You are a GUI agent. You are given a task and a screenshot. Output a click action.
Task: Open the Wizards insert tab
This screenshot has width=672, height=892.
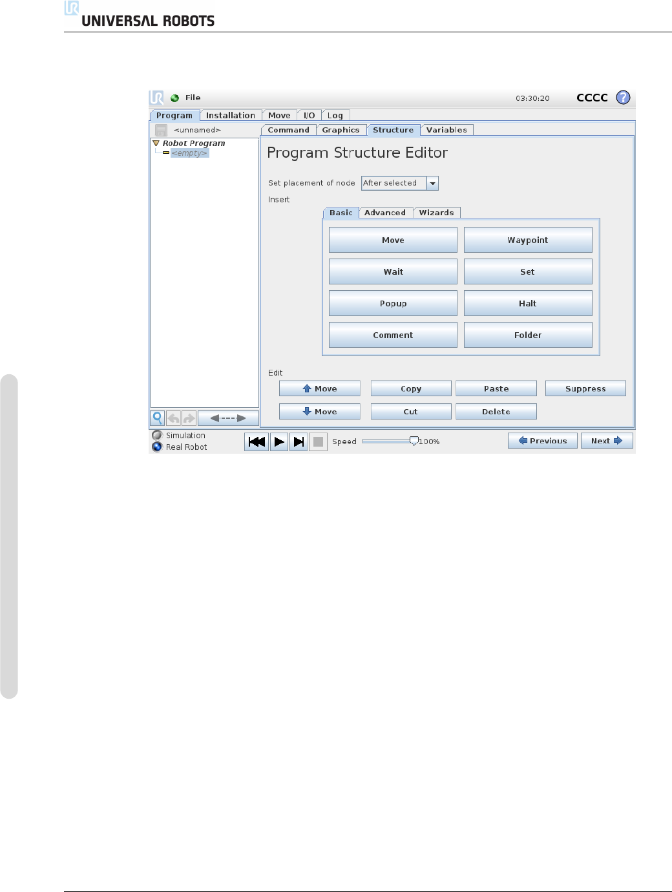[436, 213]
